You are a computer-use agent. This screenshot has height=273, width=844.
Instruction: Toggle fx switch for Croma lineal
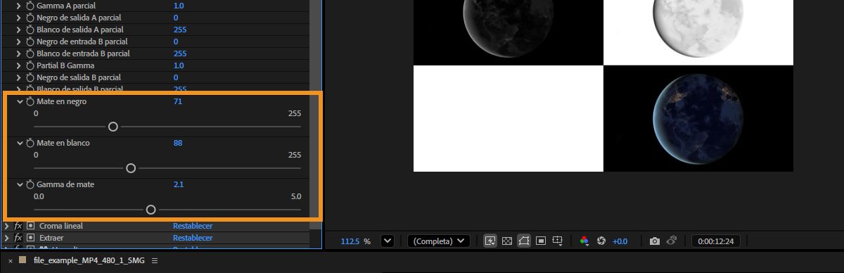pyautogui.click(x=18, y=227)
